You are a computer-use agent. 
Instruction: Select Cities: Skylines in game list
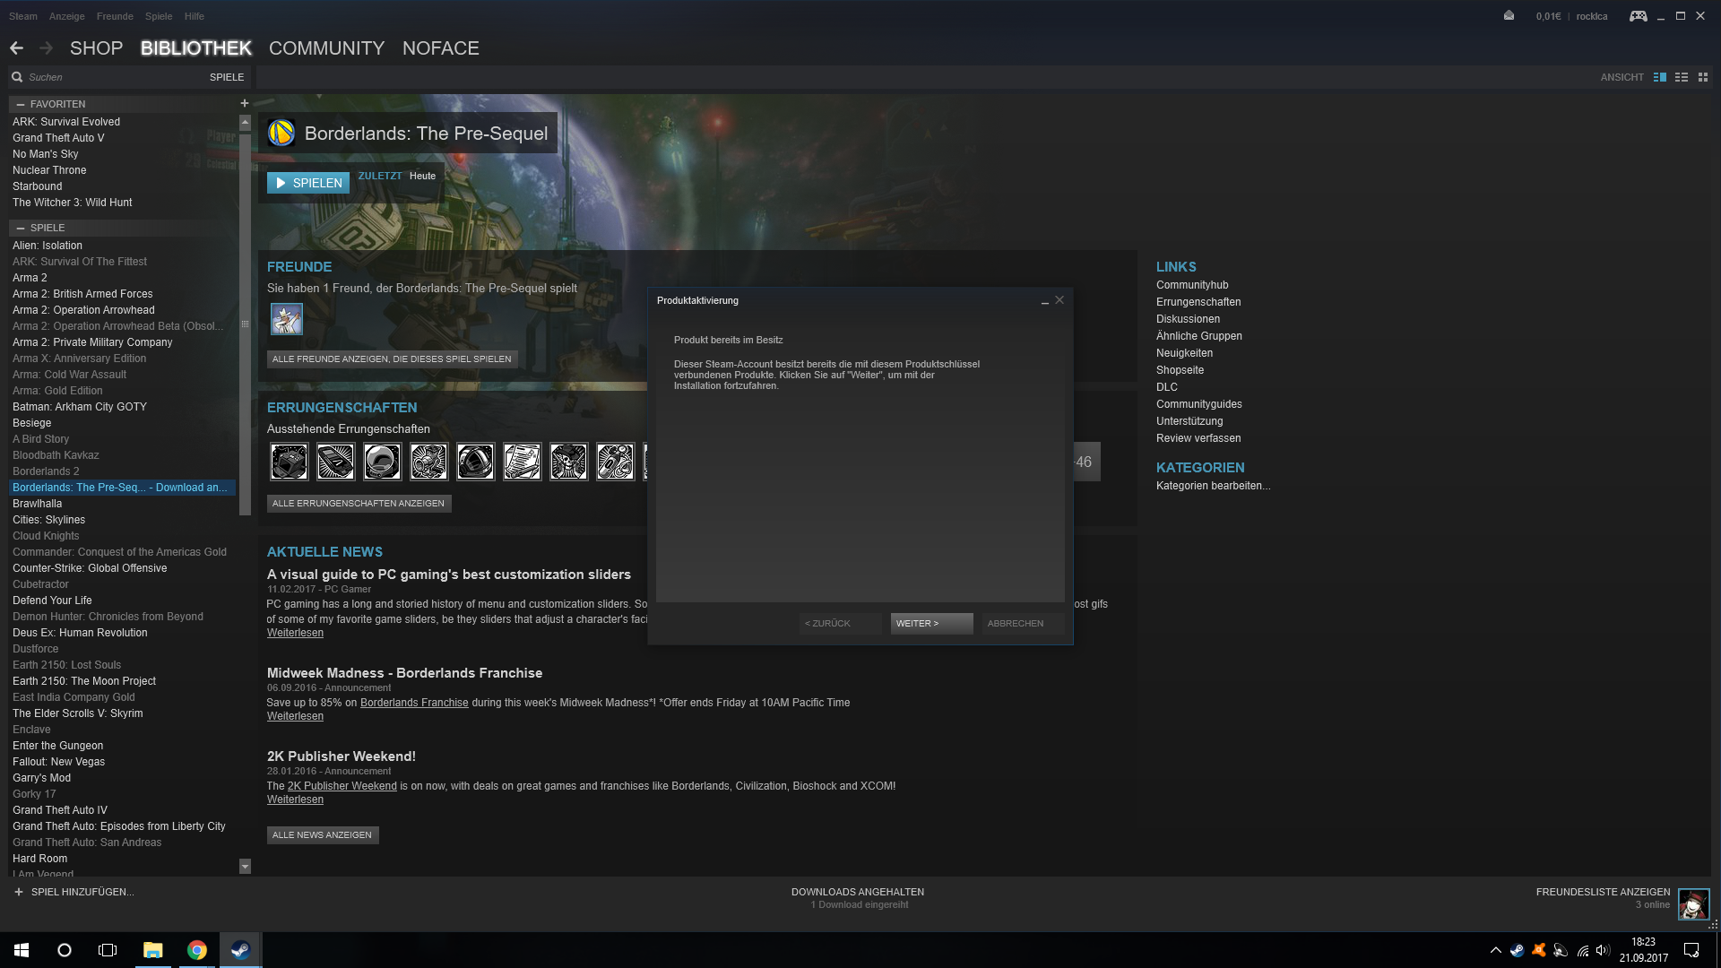tap(48, 520)
